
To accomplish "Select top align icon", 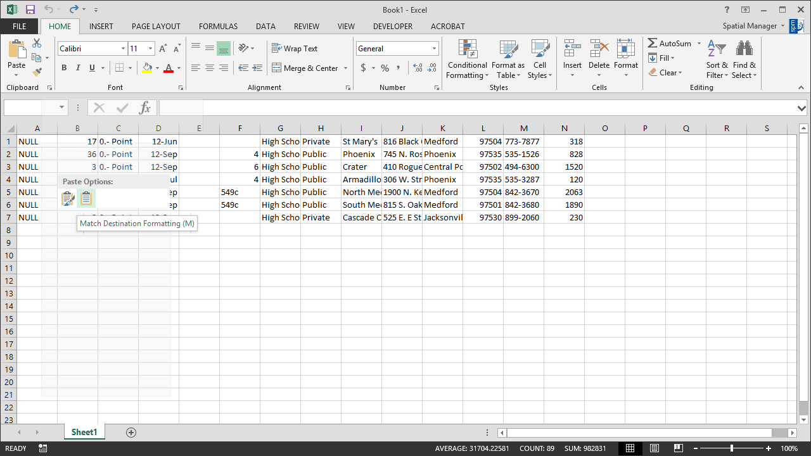I will [x=196, y=48].
